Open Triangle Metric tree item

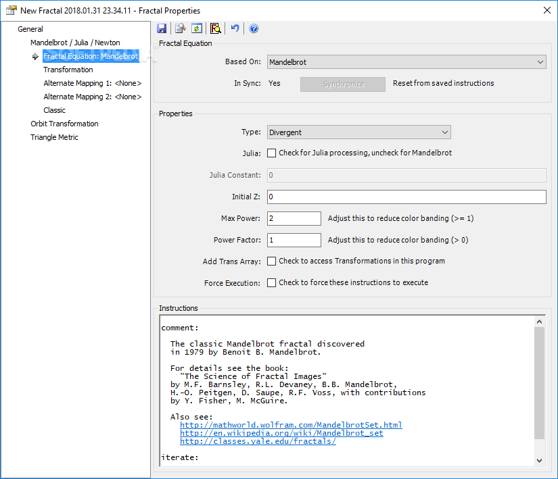(x=54, y=137)
